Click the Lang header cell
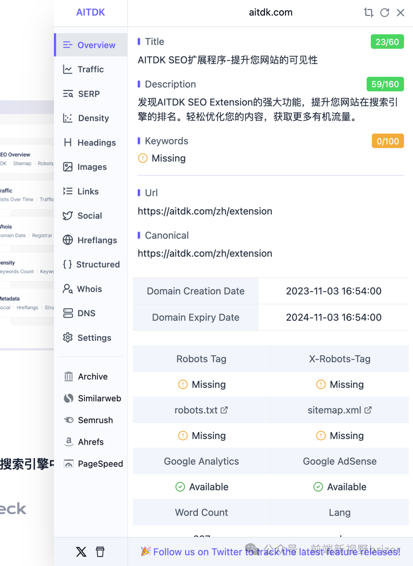413x566 pixels. pyautogui.click(x=340, y=512)
